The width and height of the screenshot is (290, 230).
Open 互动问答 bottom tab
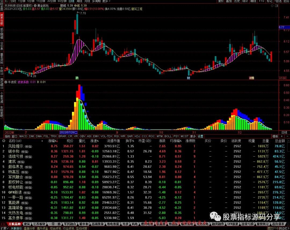pos(82,228)
